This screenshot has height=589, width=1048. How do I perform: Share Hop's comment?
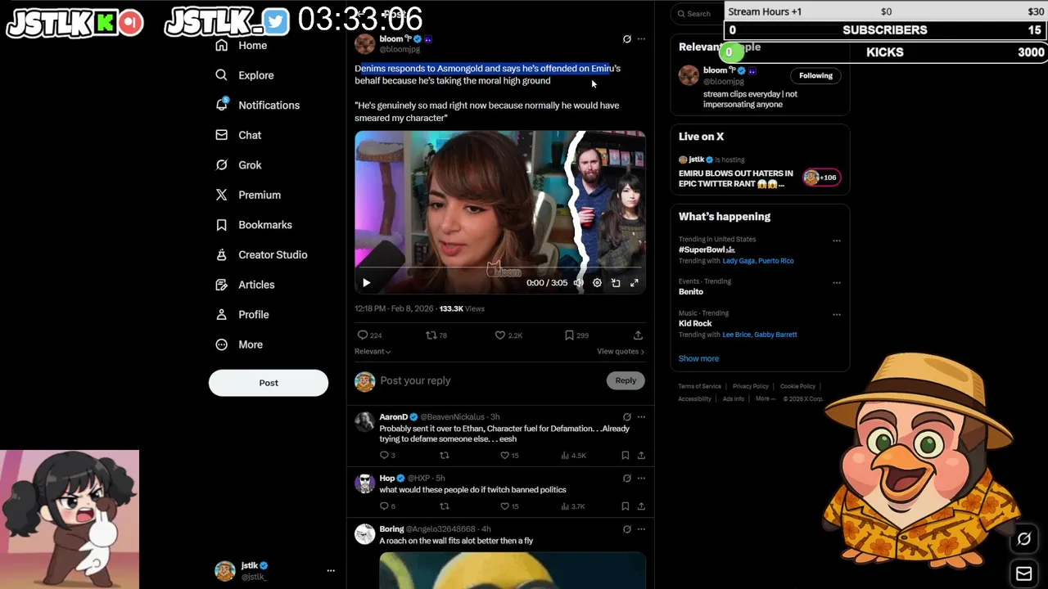click(641, 506)
